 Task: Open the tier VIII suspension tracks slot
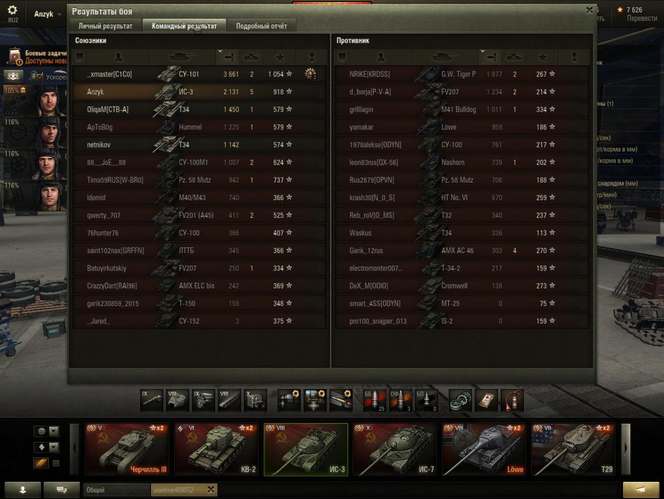[x=230, y=401]
